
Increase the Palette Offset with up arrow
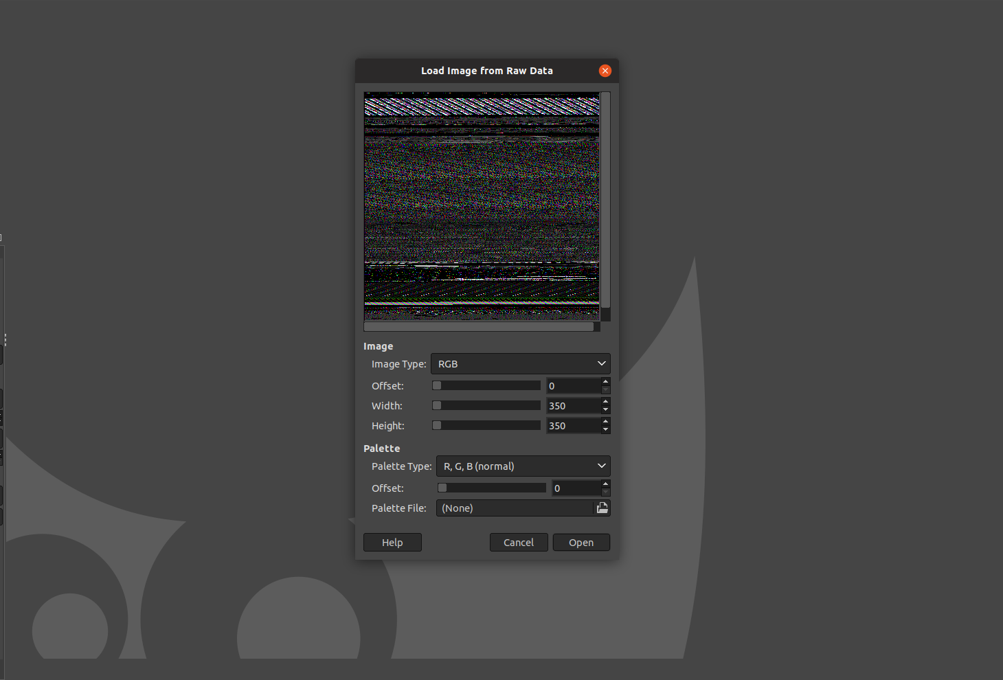605,484
